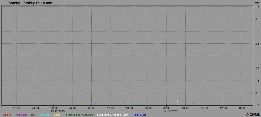Click the white precipitation peak after 14.12.2025 midnight
Viewport: 261px width, 117px height.
coord(177,102)
